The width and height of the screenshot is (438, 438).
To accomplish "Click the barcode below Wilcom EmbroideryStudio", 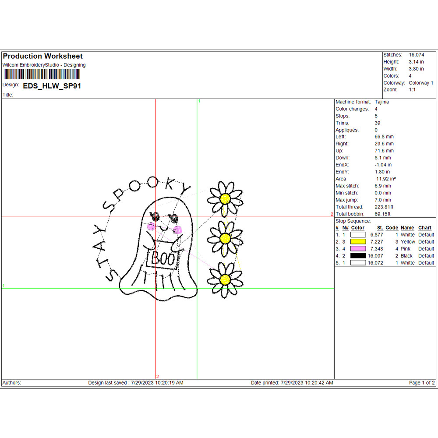I will point(43,74).
